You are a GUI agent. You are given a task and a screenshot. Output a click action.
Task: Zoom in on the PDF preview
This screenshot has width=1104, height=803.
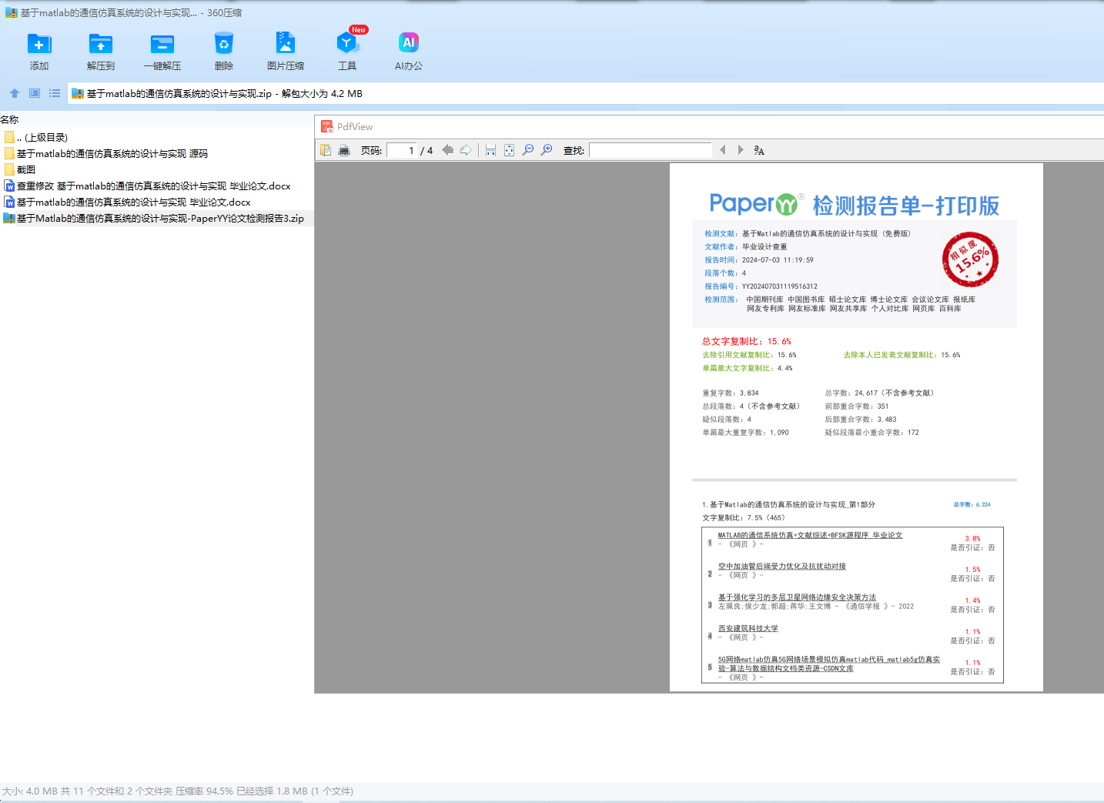[547, 150]
